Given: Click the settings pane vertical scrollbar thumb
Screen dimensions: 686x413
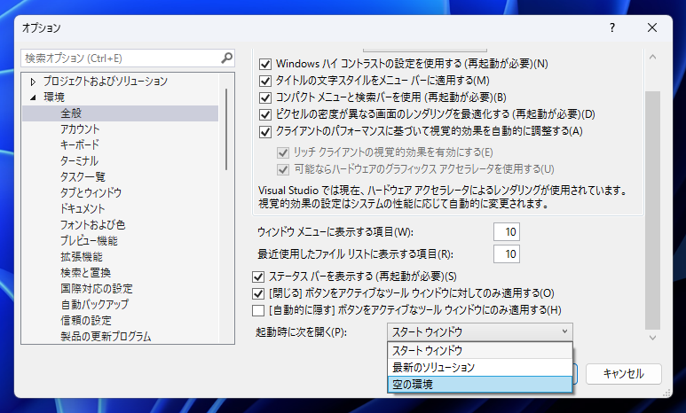Looking at the screenshot, I should point(652,210).
